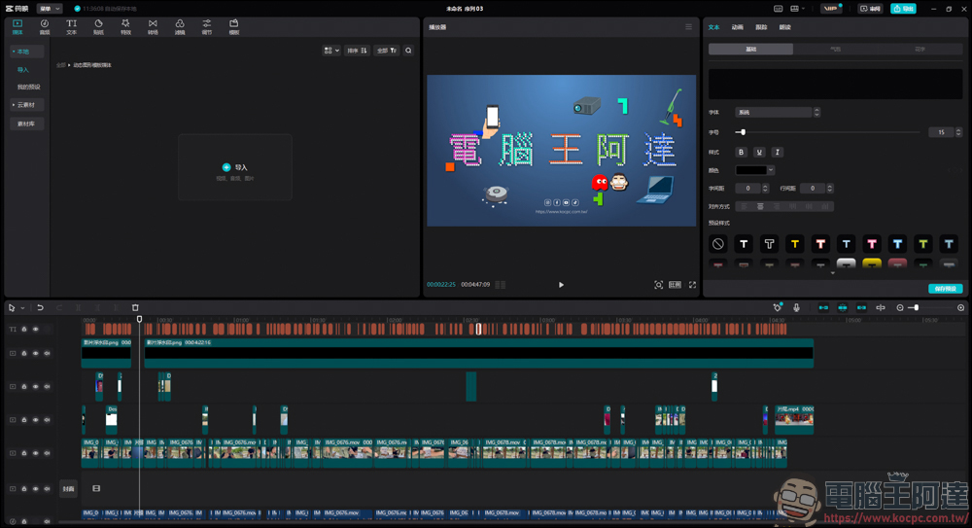The height and width of the screenshot is (528, 972).
Task: Click the 保存预设 save preset button
Action: (x=946, y=289)
